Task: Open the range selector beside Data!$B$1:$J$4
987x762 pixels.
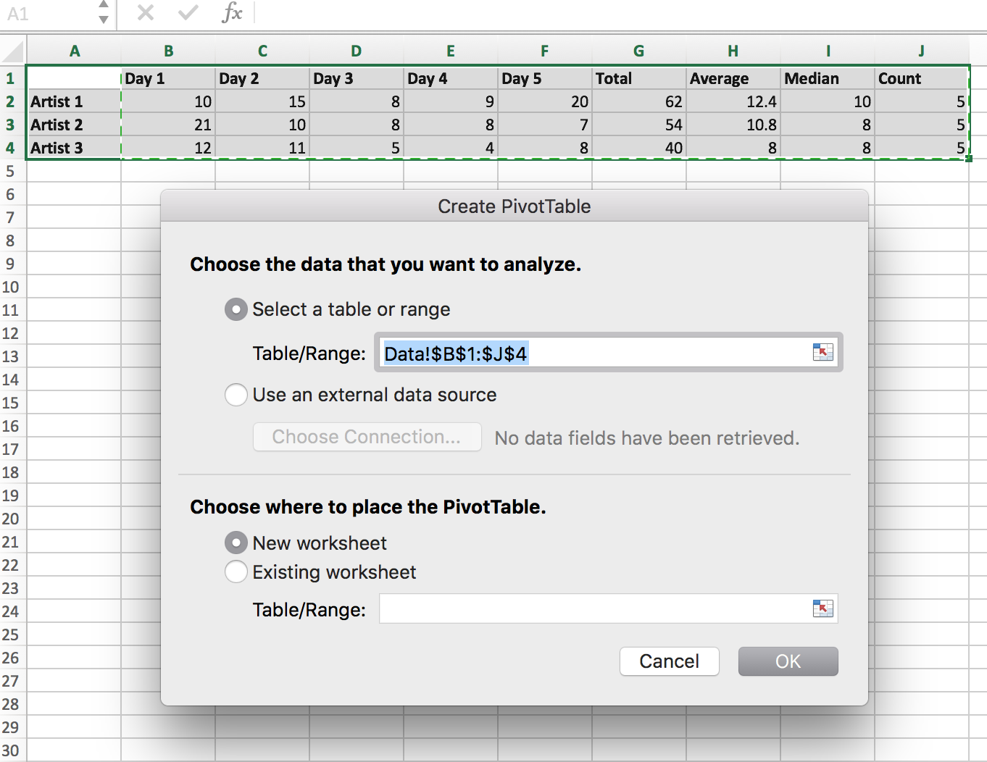Action: click(822, 352)
